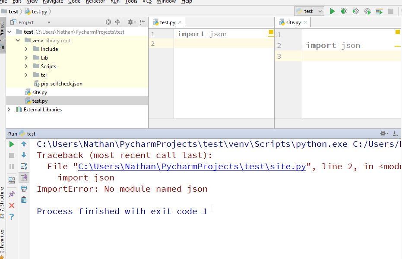Open Project panel settings gear
402x259 pixels.
[130, 22]
